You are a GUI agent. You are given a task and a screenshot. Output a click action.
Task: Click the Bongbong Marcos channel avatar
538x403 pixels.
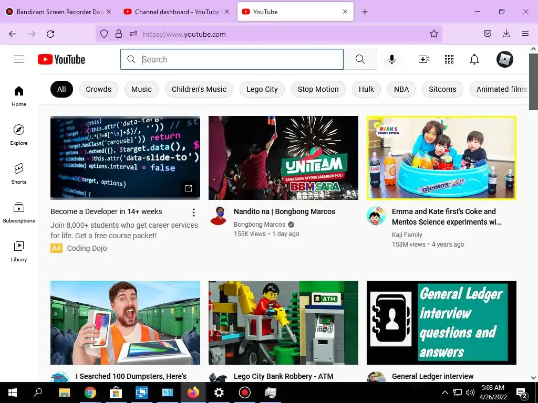(x=218, y=216)
